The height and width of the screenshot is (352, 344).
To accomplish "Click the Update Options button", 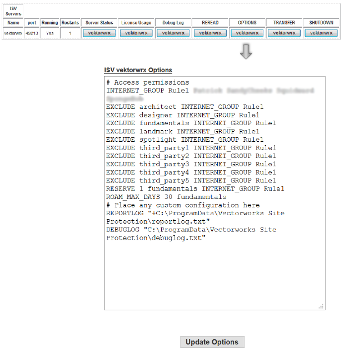I will tap(212, 342).
